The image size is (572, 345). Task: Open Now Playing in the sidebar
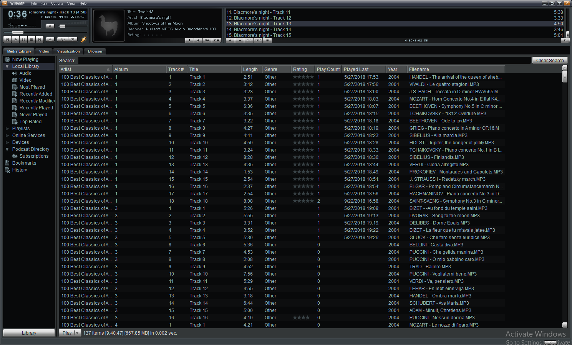25,59
